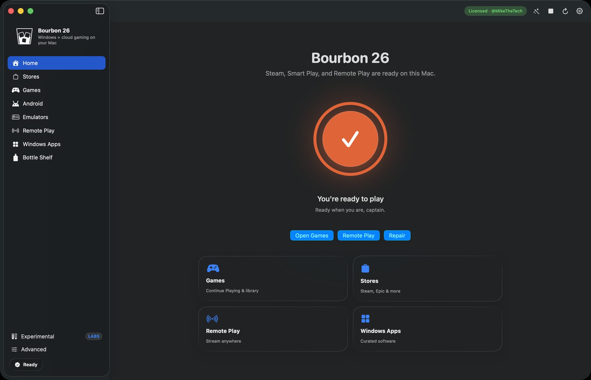Click the LABS badge
The width and height of the screenshot is (591, 380).
coord(94,336)
